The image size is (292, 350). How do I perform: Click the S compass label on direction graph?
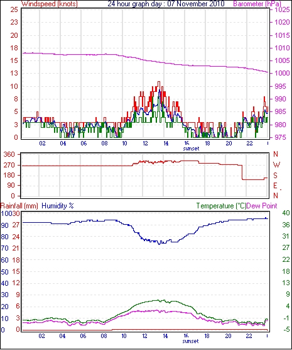(275, 176)
